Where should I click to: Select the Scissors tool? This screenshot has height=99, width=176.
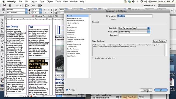point(2,54)
